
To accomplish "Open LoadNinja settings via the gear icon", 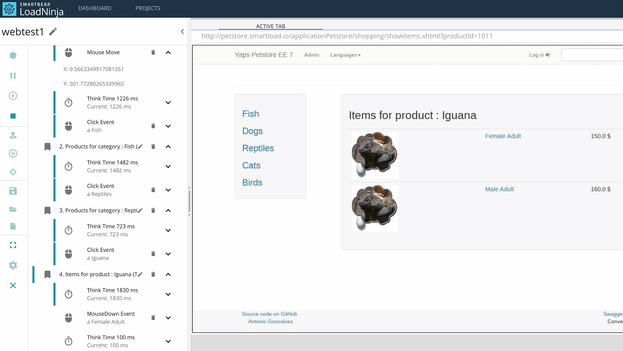I will pos(12,265).
